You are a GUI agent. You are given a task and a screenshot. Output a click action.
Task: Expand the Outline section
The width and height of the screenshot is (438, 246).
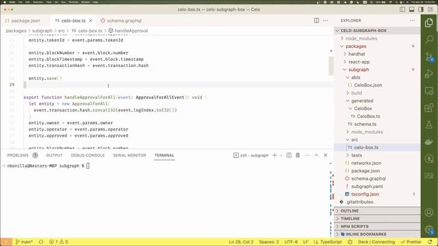click(377, 211)
